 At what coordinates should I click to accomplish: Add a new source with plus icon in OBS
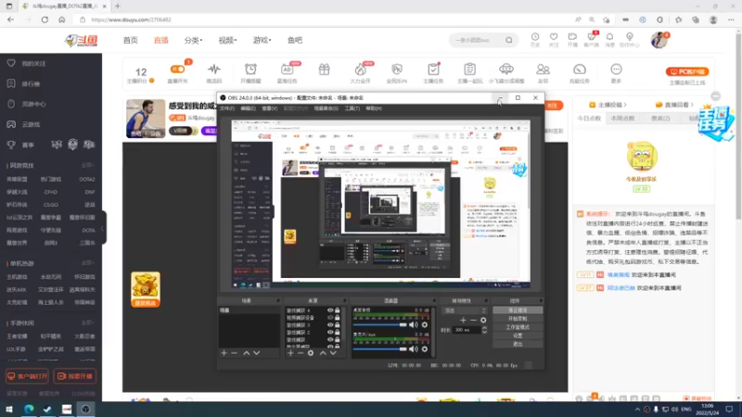point(290,353)
